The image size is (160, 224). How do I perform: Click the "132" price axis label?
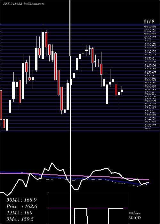148,128
